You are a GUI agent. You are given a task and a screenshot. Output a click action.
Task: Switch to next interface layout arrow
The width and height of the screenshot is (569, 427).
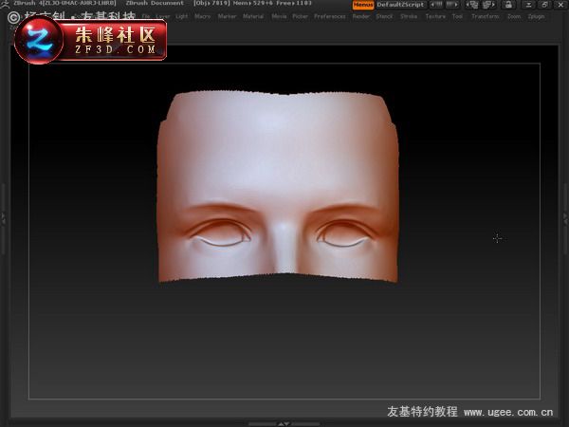(451, 5)
